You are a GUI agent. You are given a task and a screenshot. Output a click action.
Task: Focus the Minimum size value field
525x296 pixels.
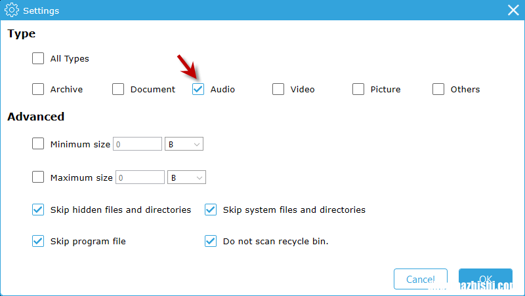[x=137, y=144]
